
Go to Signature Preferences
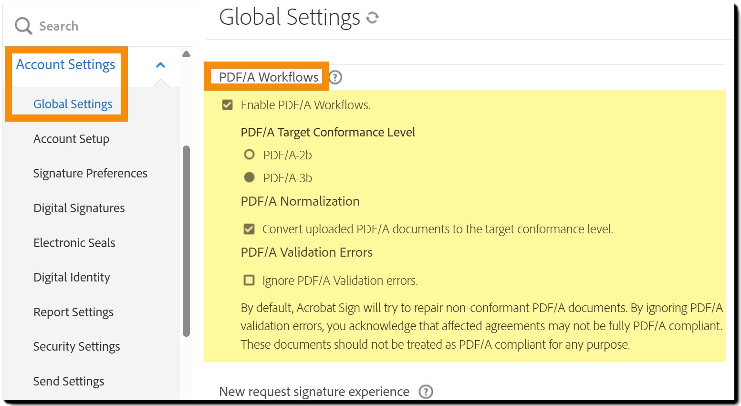pyautogui.click(x=90, y=173)
